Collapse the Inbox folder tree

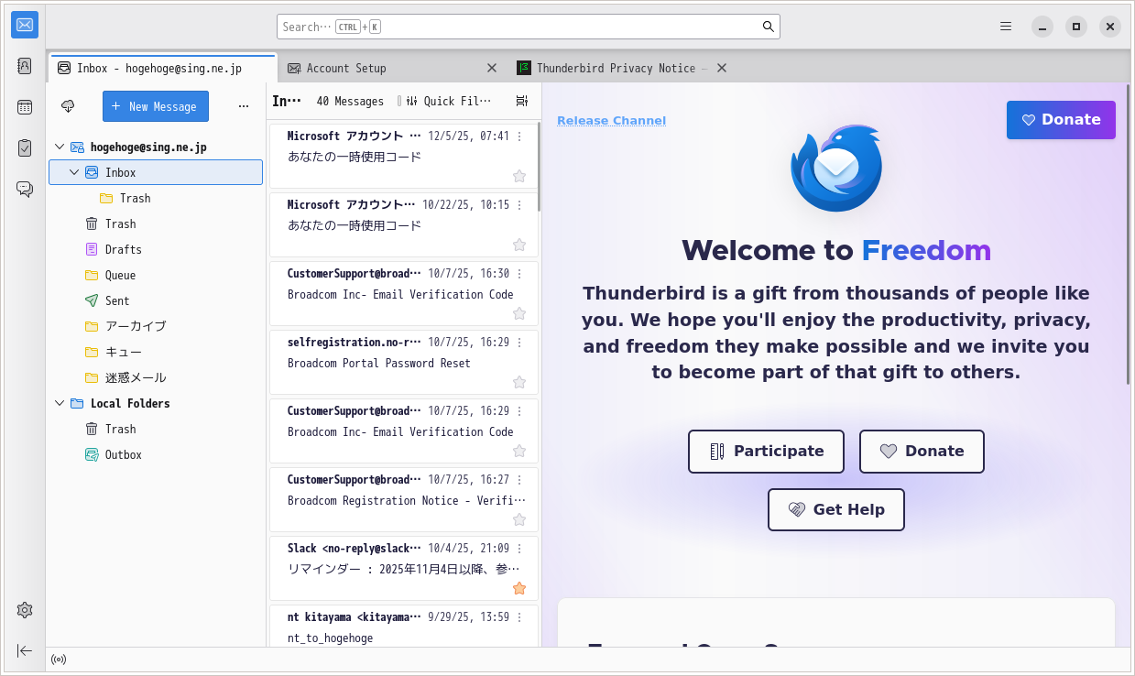click(74, 172)
